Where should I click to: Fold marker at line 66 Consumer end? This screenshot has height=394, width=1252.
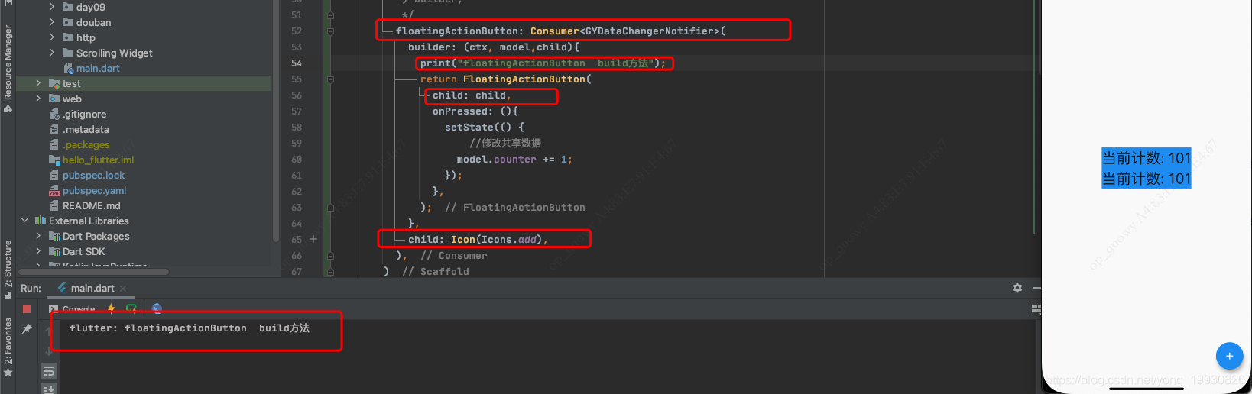click(330, 256)
